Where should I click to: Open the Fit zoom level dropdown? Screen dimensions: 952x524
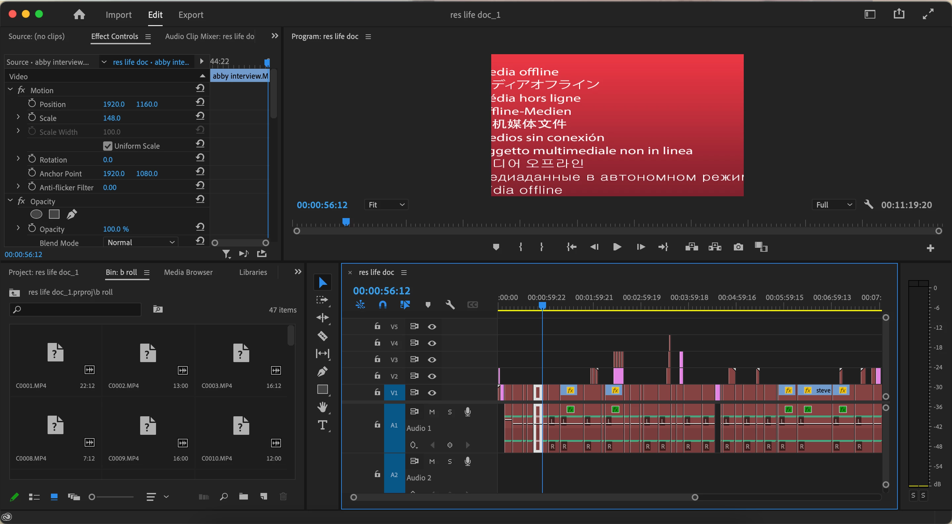coord(386,205)
